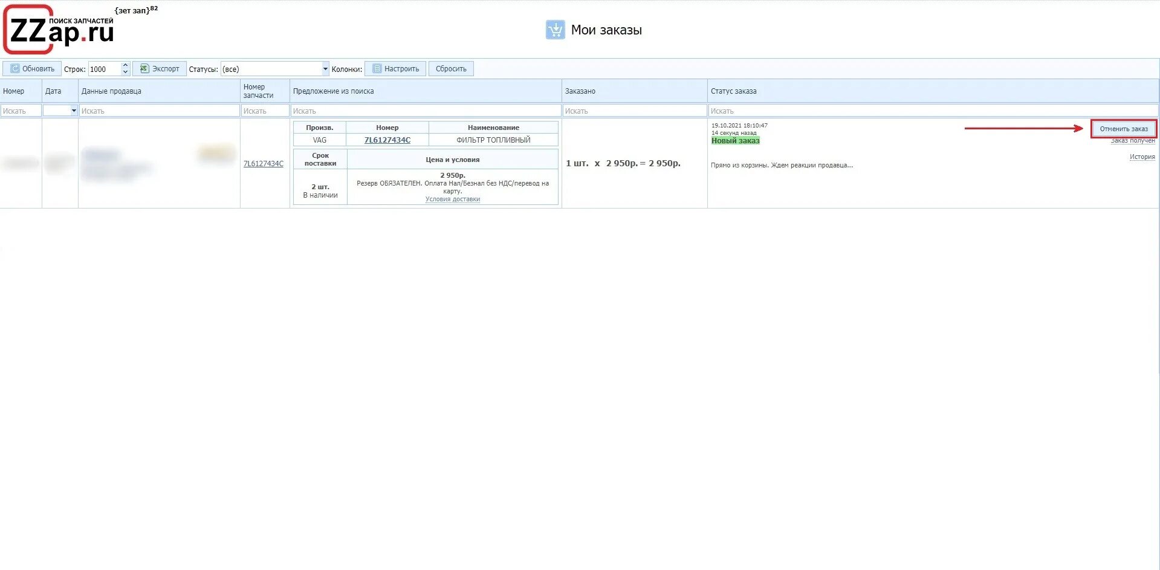The height and width of the screenshot is (570, 1160).
Task: Click the Статус заказа search filter field
Action: point(933,111)
